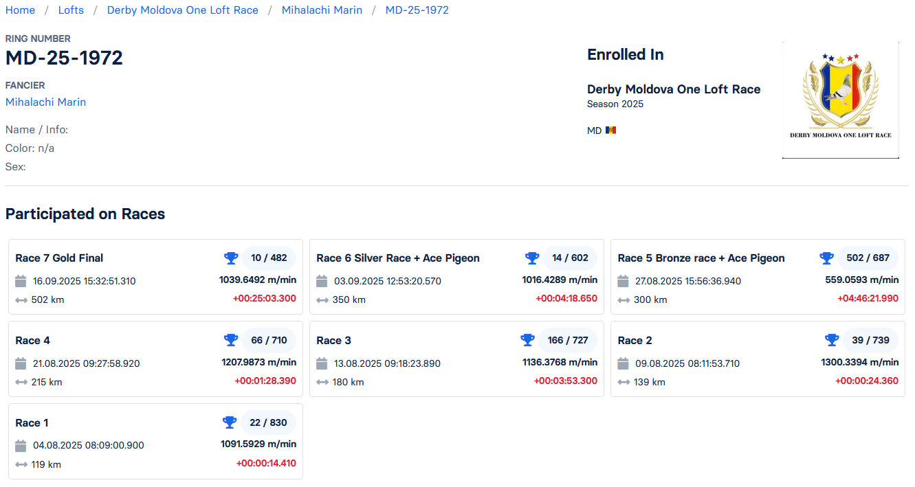Open the Lofts breadcrumb link
915x487 pixels.
tap(71, 10)
